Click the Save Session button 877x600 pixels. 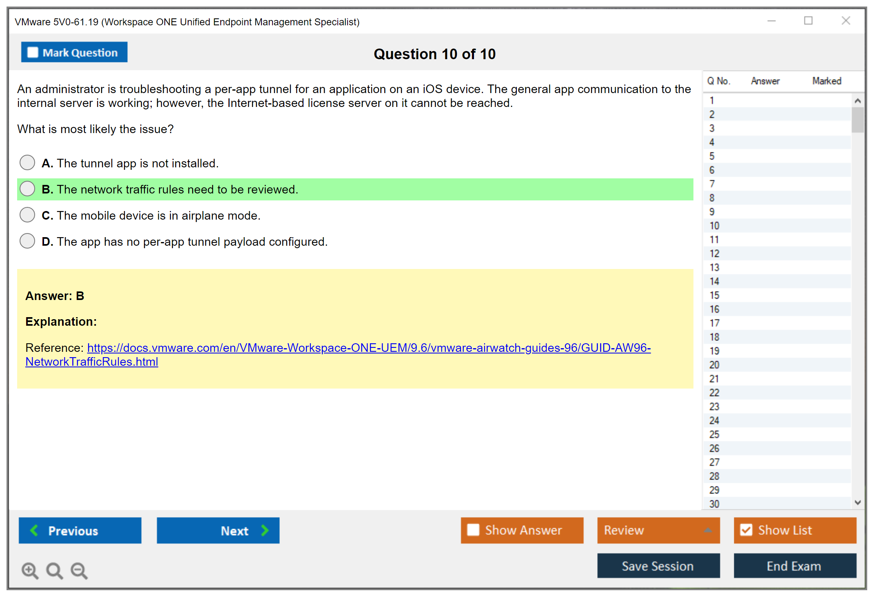[658, 566]
